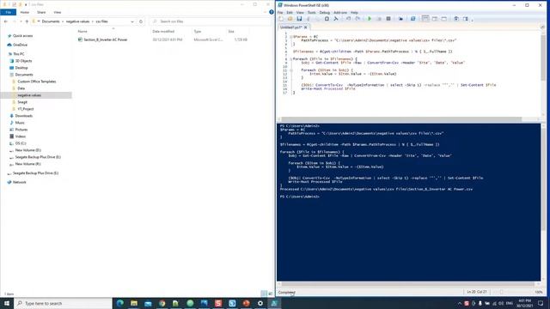Click Stop Operation icon in ISE toolbar
The width and height of the screenshot is (550, 309).
pos(388,19)
